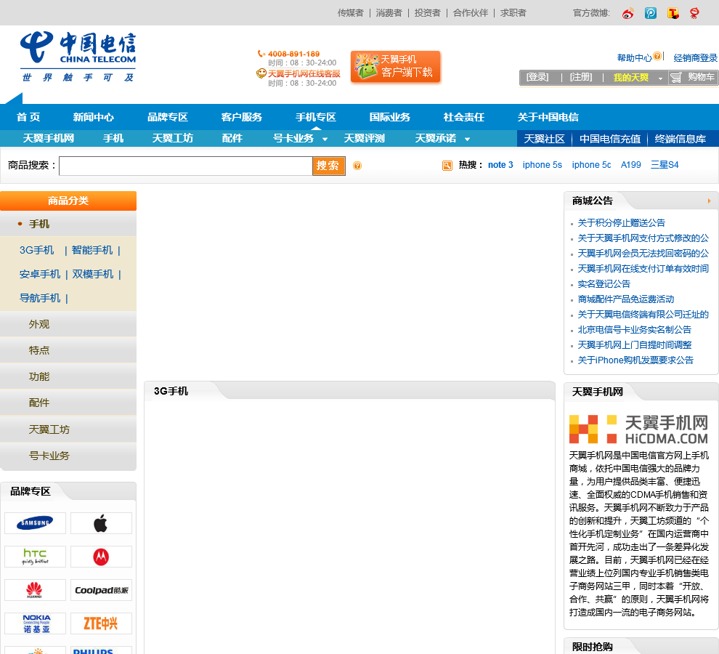Click the hot search magnifier icon
Image resolution: width=719 pixels, height=654 pixels.
[x=447, y=165]
